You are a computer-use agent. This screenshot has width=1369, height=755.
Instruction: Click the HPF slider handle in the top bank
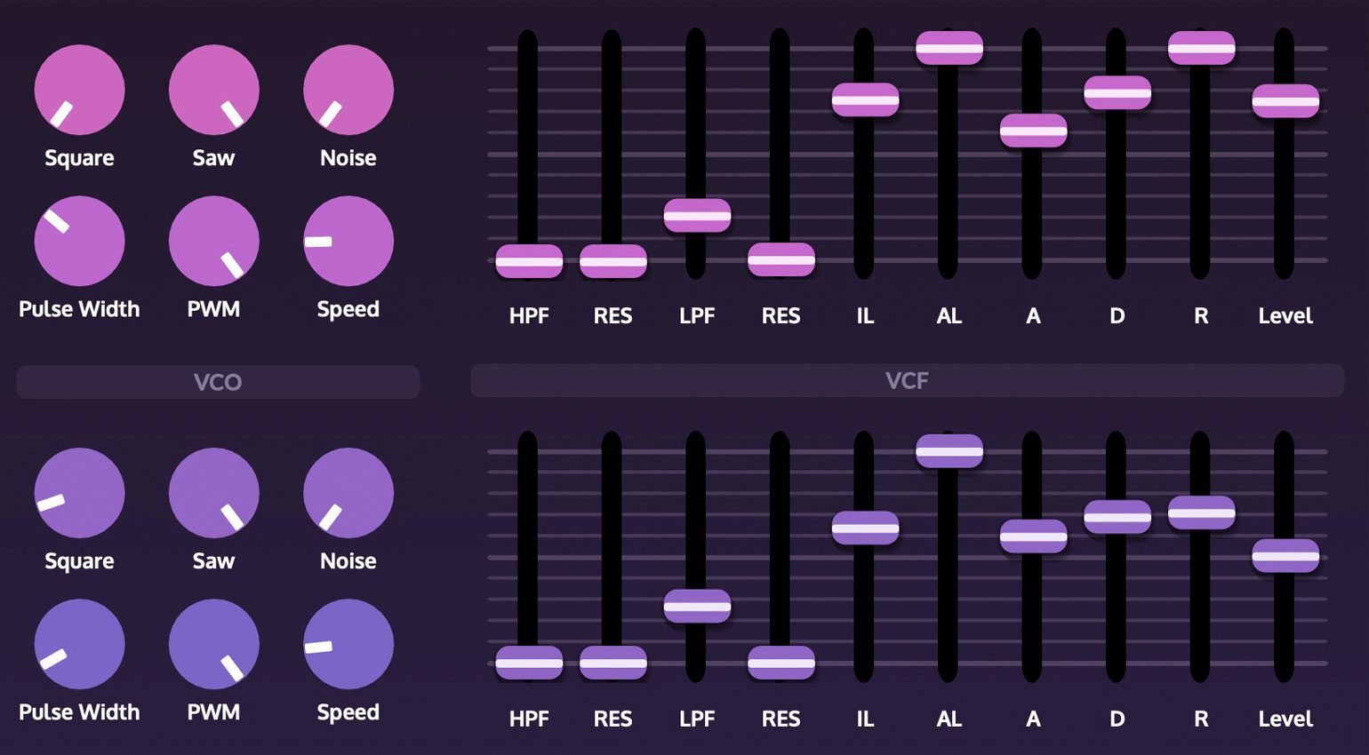[x=530, y=261]
